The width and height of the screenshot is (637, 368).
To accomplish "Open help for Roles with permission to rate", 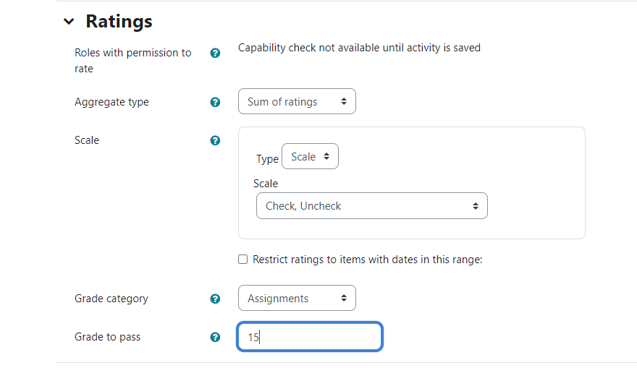I will (x=215, y=54).
